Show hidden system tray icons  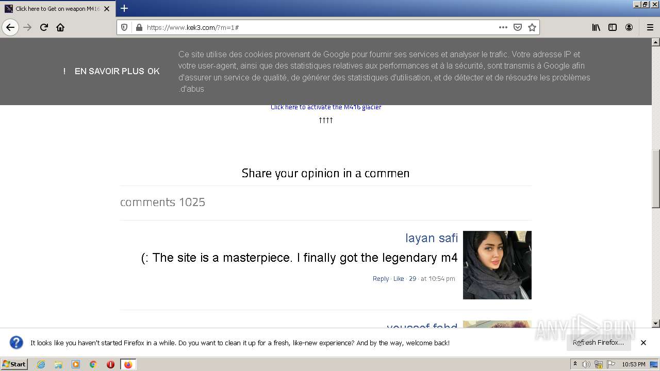(x=575, y=364)
